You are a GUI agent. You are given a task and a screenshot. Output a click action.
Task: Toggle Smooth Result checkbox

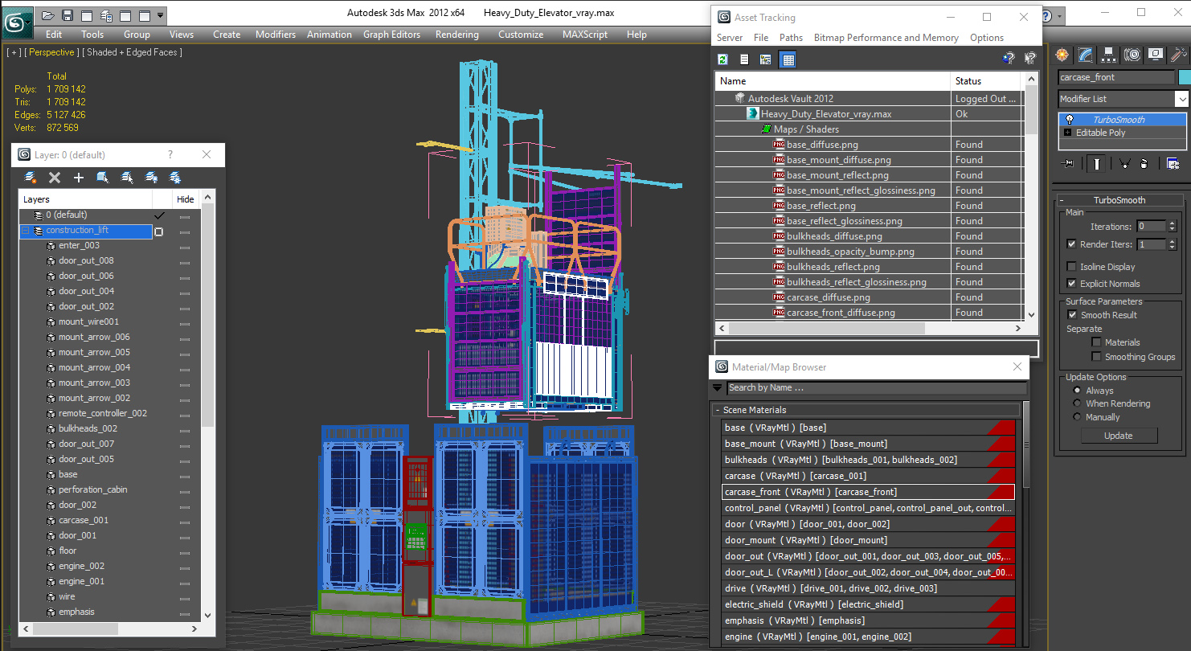click(x=1072, y=315)
